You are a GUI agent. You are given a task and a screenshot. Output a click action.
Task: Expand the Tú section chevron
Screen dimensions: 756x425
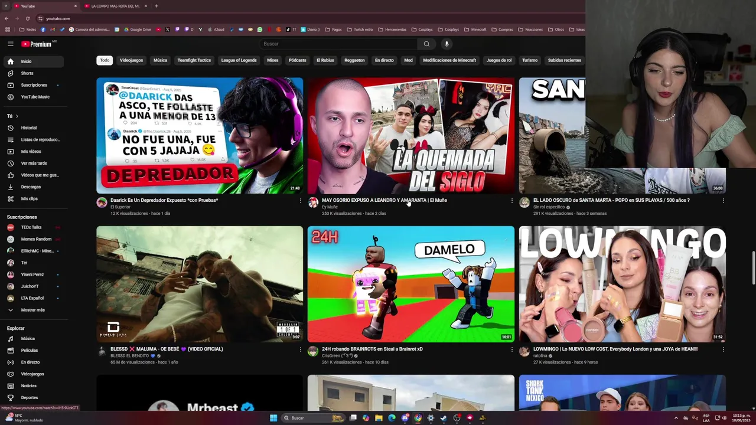(x=17, y=116)
